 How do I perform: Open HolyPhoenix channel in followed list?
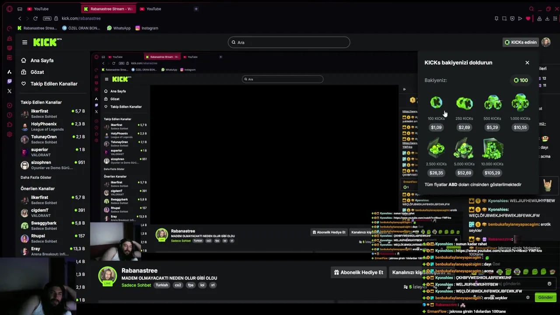52,126
